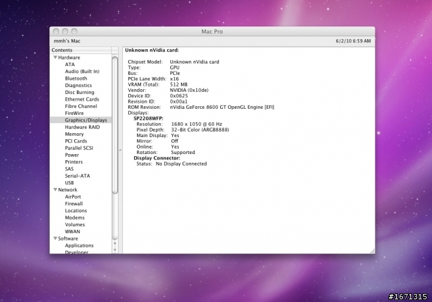Click the "No Display Connected" status
The image size is (432, 302).
pyautogui.click(x=182, y=163)
